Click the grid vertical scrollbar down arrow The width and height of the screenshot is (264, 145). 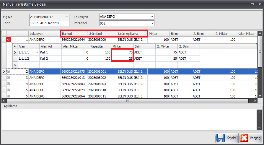(260, 96)
